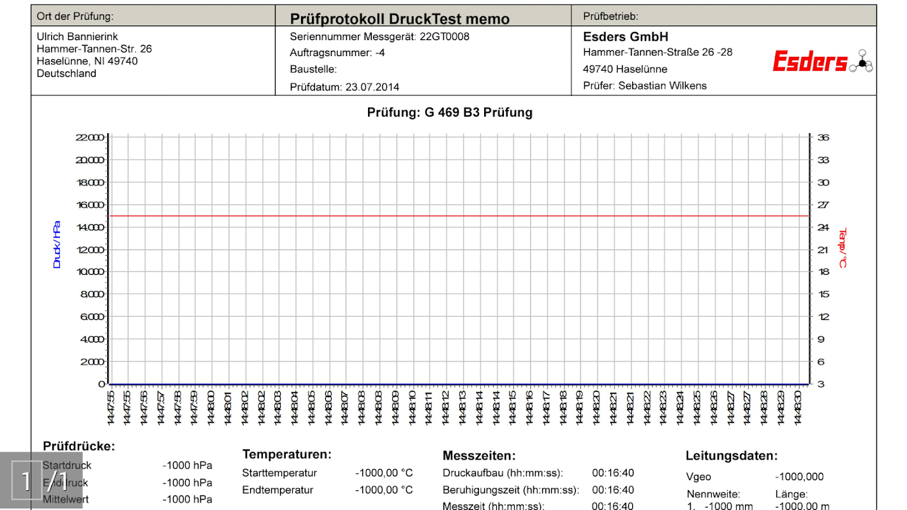This screenshot has width=907, height=510.
Task: Select the text 'Haselünne, NI 49740'
Action: pos(87,61)
